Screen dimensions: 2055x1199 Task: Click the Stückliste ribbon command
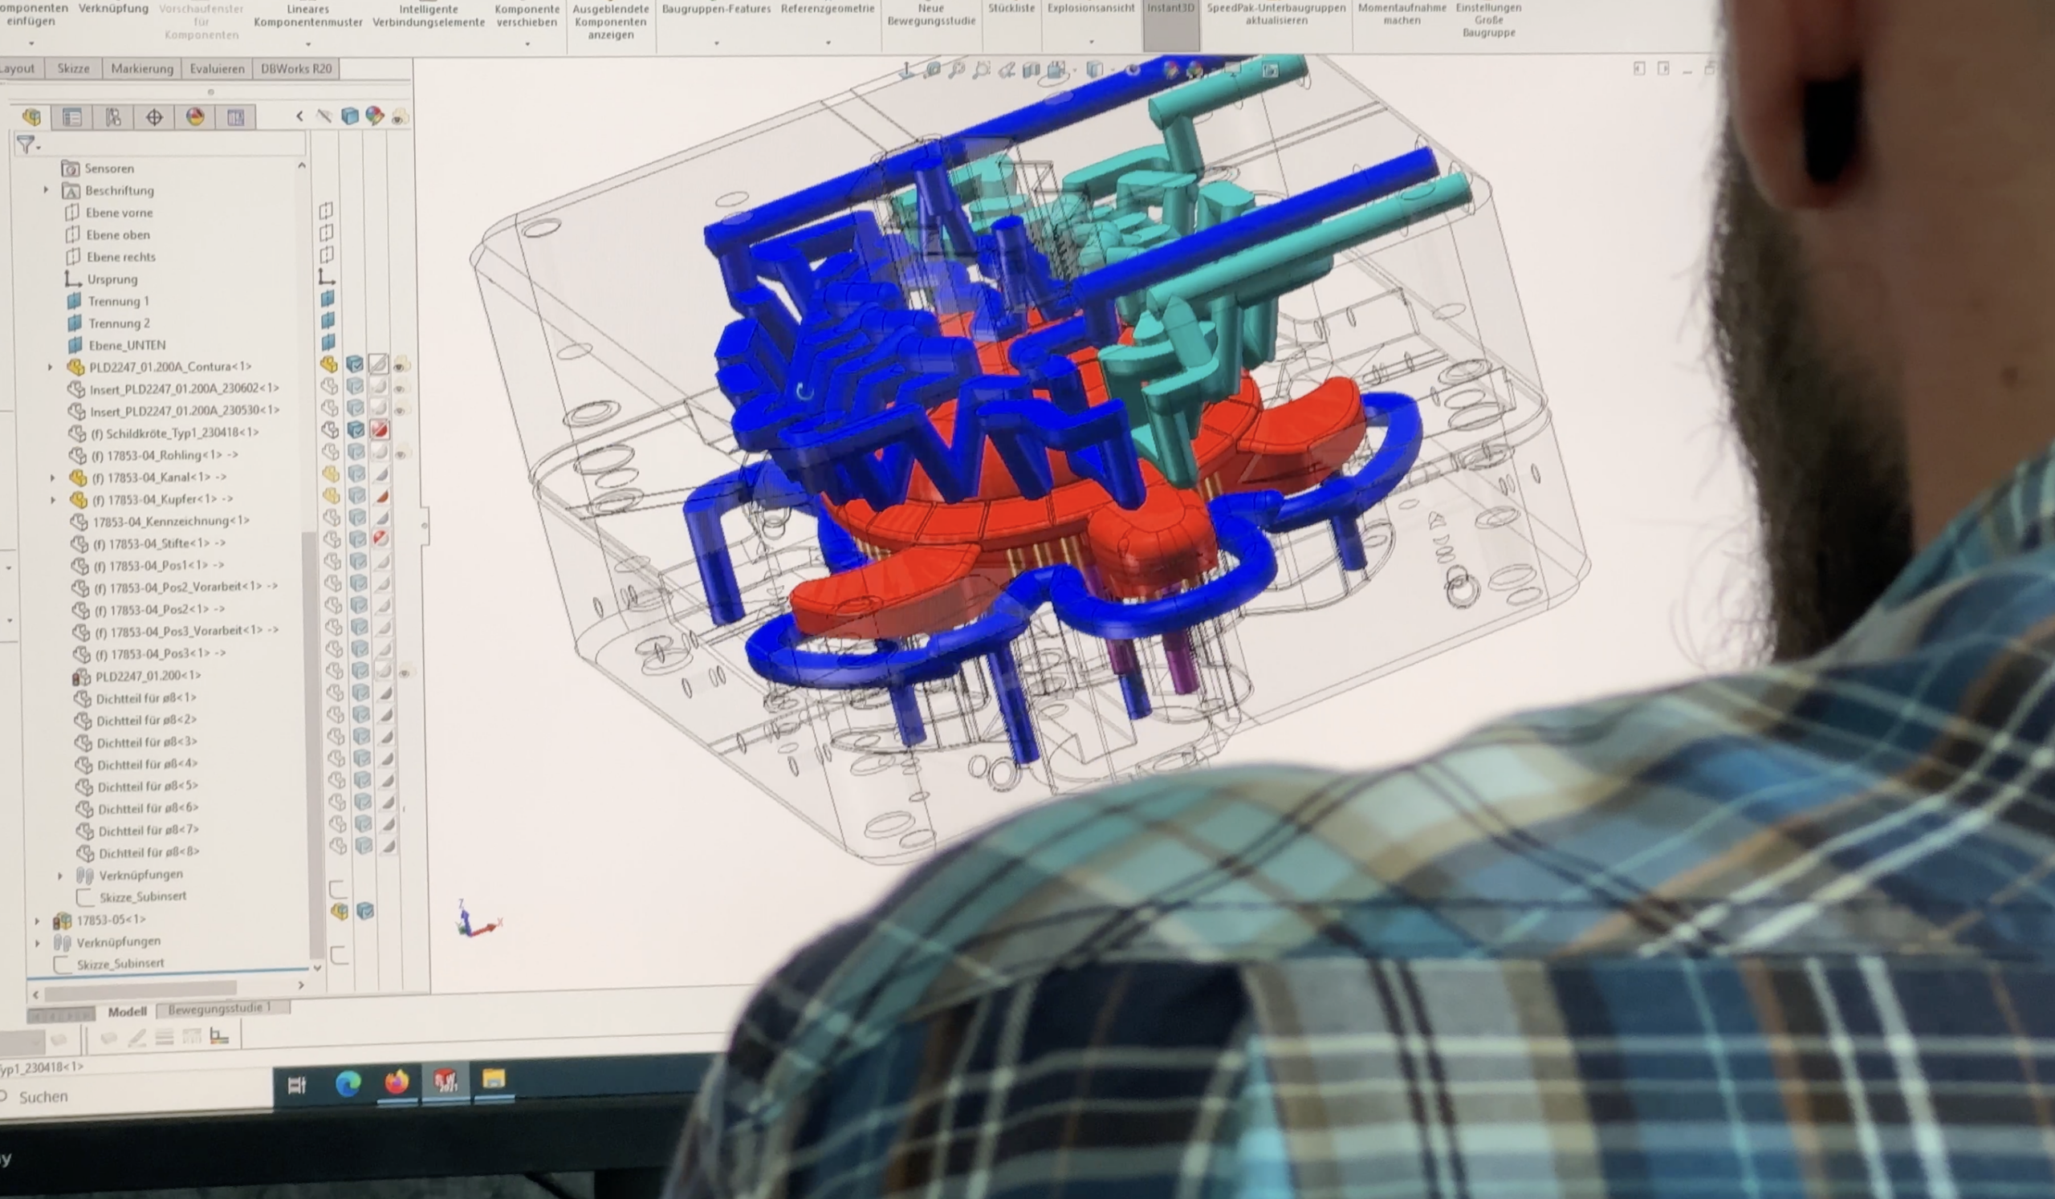tap(1011, 8)
